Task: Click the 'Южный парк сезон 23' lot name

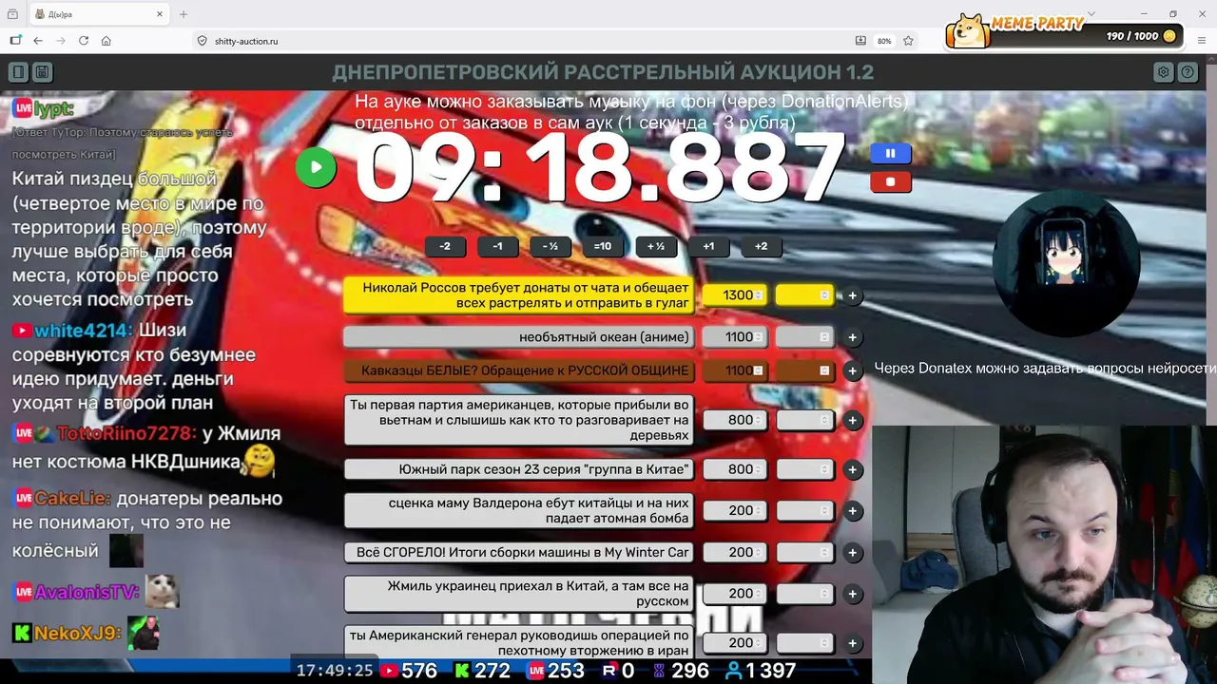Action: tap(519, 469)
